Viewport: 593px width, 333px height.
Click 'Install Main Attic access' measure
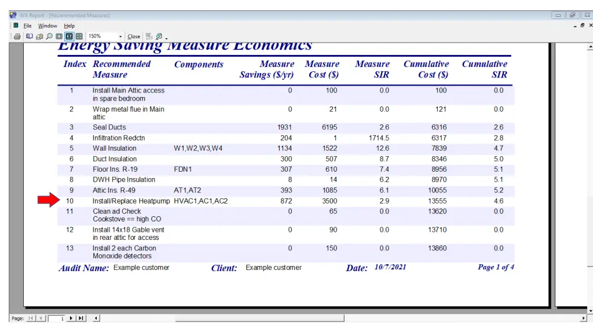point(129,94)
